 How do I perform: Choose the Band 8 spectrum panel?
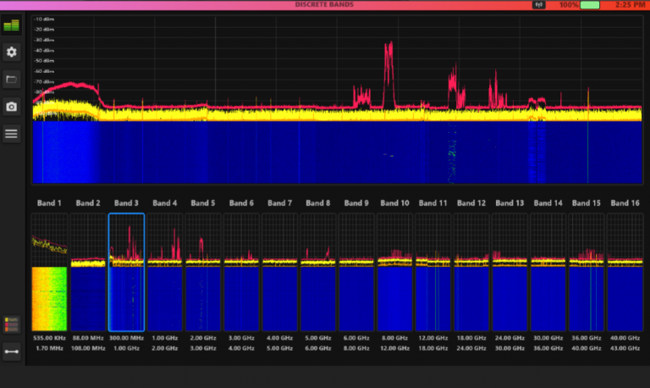[x=318, y=271]
